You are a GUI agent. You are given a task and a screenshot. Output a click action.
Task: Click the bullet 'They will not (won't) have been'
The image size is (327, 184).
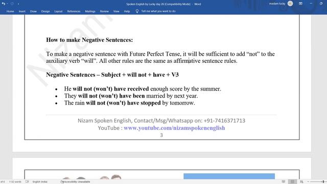point(131,96)
